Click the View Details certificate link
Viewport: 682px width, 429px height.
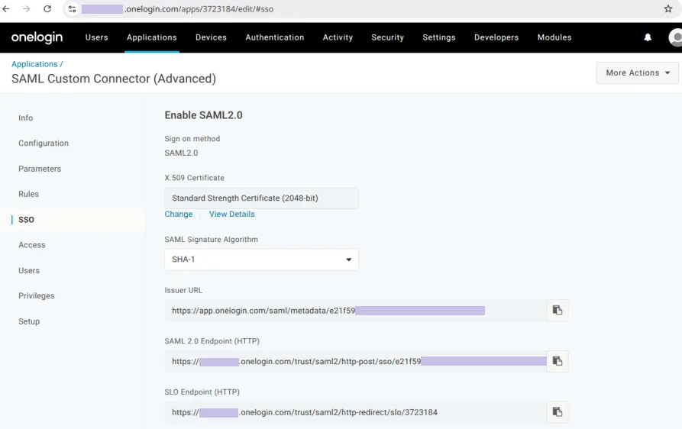[x=232, y=214]
